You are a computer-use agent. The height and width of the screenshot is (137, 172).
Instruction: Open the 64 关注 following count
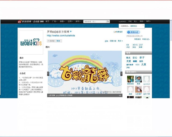[128, 46]
